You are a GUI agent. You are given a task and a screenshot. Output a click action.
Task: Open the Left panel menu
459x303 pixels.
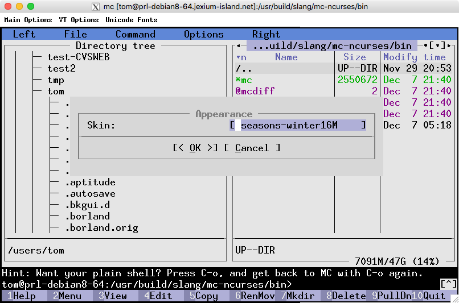(x=24, y=34)
